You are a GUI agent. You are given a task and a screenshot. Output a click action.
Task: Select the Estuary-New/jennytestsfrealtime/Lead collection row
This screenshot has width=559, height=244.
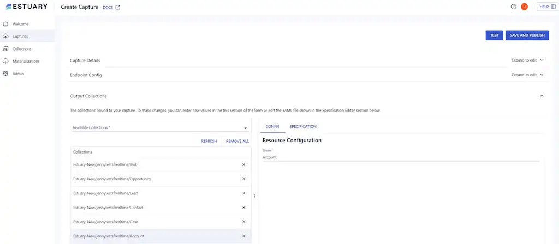tap(161, 193)
